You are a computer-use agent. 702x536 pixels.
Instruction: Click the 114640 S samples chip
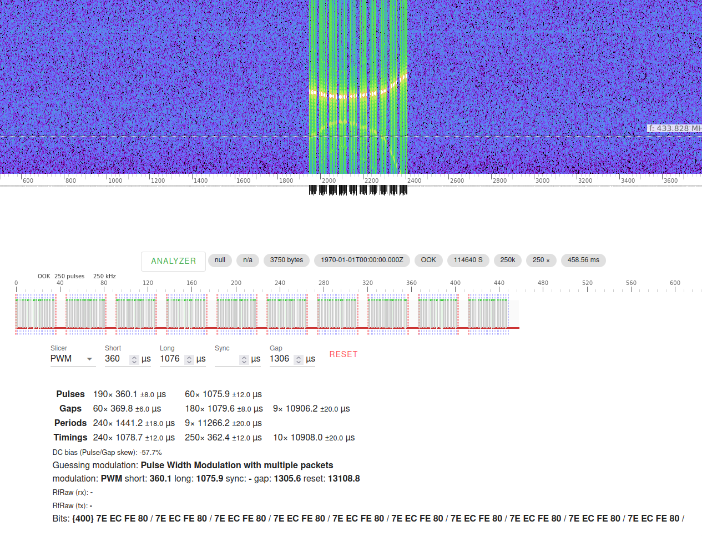tap(468, 260)
